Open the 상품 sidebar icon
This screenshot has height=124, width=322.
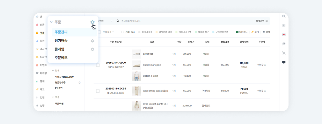tap(37, 25)
